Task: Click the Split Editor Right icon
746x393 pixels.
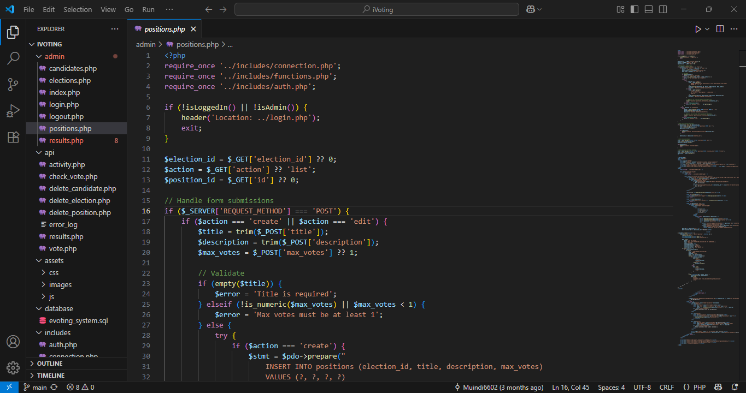Action: pyautogui.click(x=720, y=29)
